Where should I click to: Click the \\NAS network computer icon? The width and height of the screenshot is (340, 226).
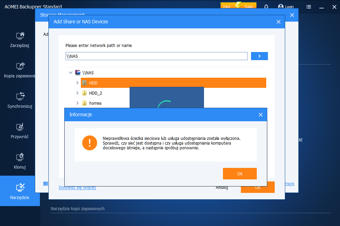click(78, 73)
